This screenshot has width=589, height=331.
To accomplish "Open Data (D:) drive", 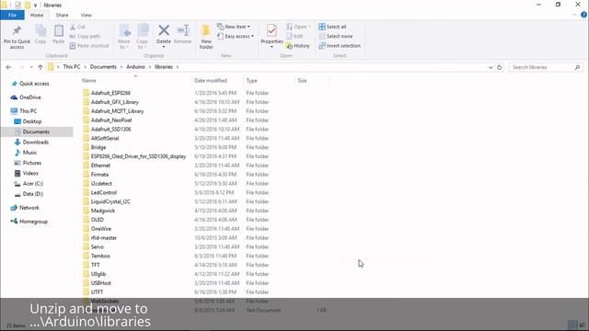I will tap(29, 194).
